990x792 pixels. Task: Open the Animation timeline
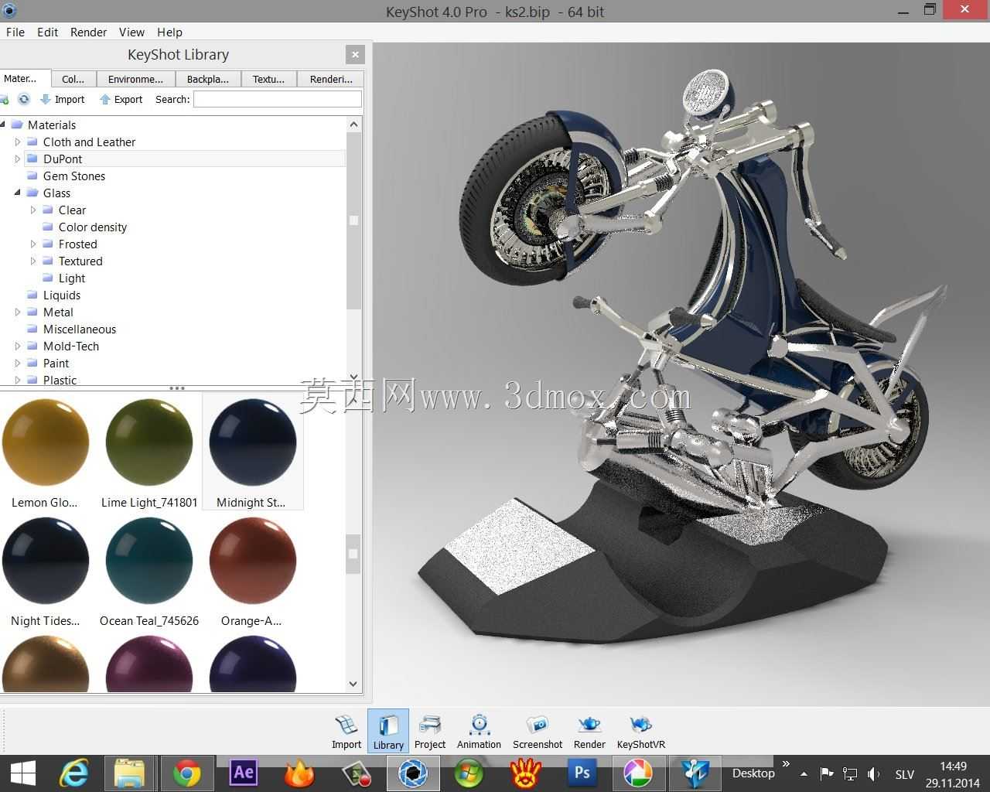(479, 732)
